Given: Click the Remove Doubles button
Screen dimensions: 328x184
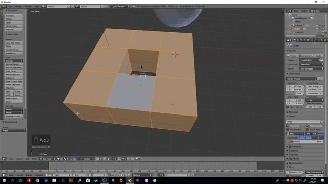Looking at the screenshot, I should tap(14, 116).
